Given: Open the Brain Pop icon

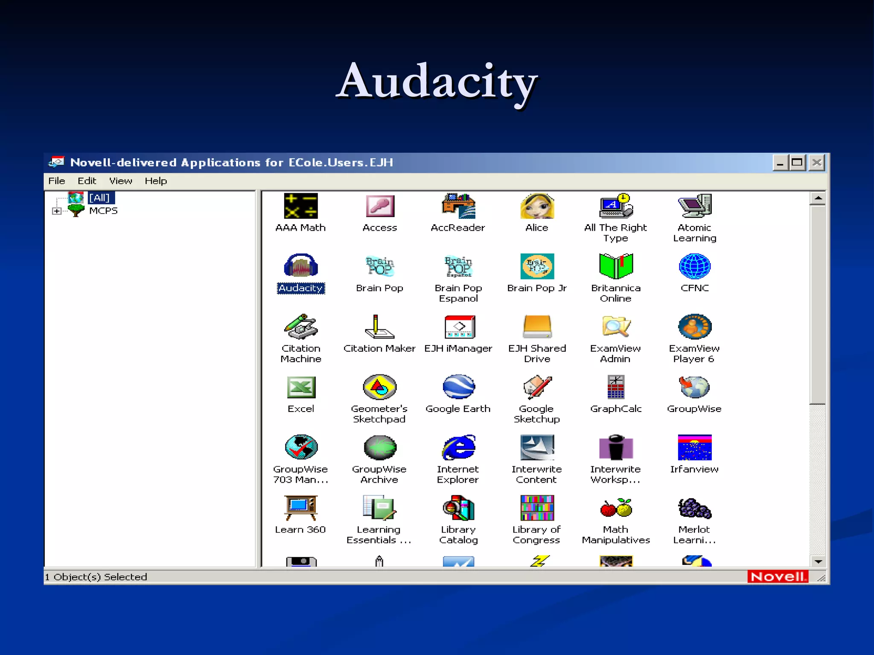Looking at the screenshot, I should 379,266.
